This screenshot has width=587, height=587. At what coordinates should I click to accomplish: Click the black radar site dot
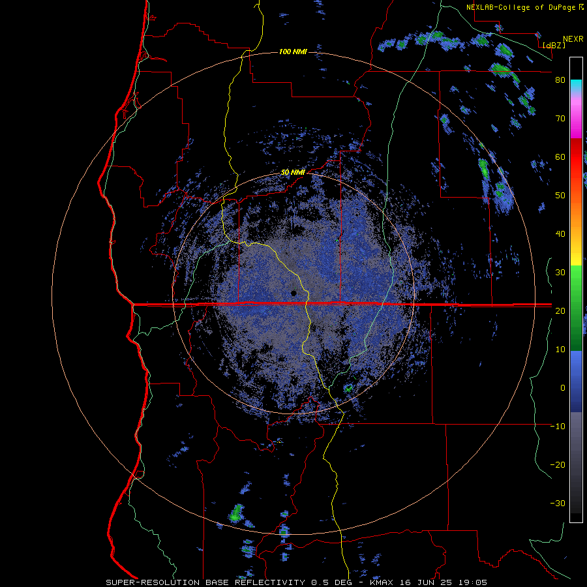[293, 293]
